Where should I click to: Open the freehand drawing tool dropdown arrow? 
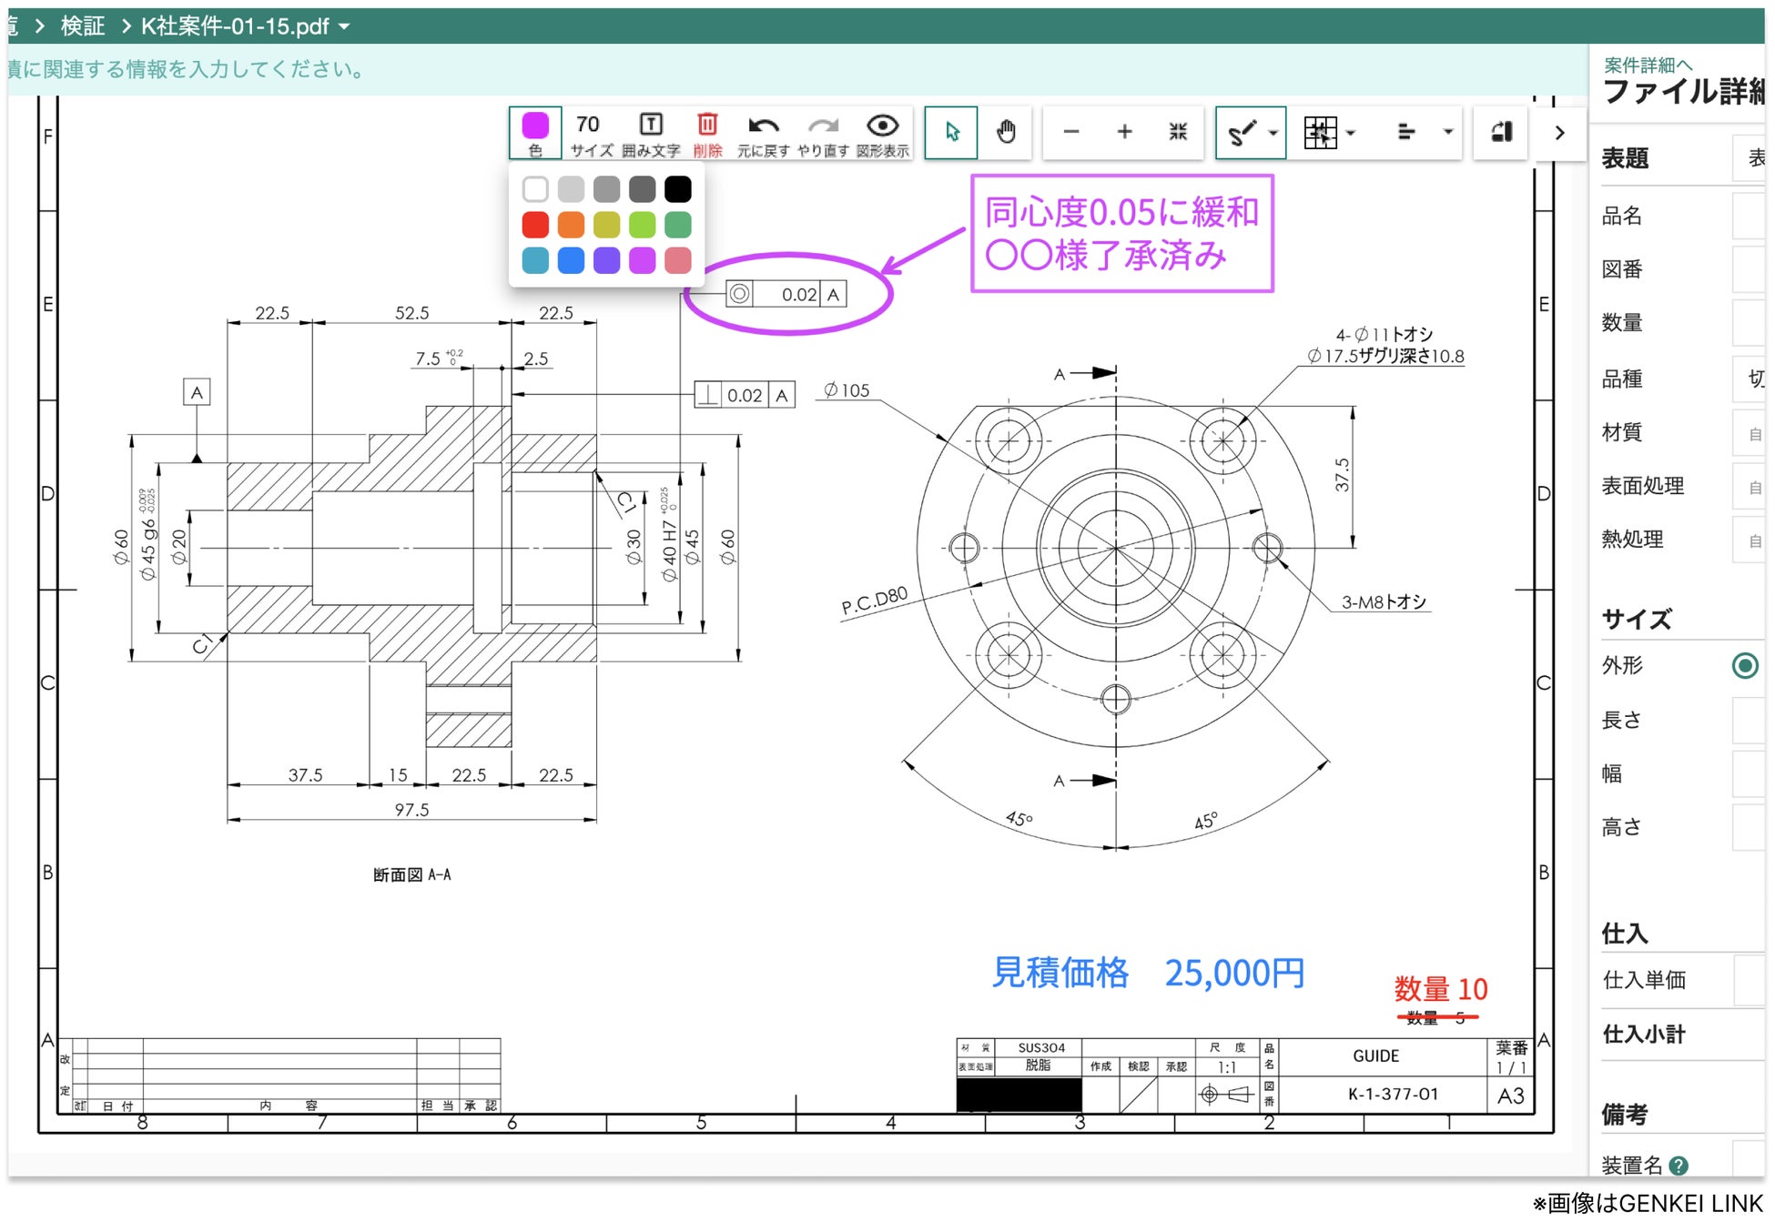click(x=1273, y=133)
